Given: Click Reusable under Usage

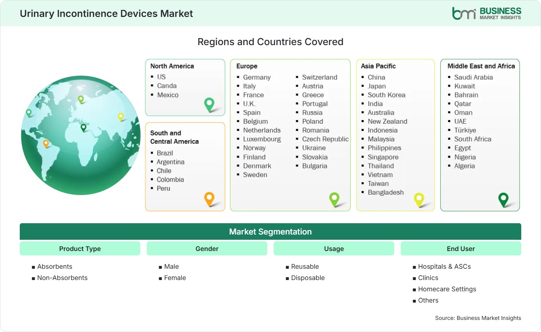Looking at the screenshot, I should coord(305,266).
